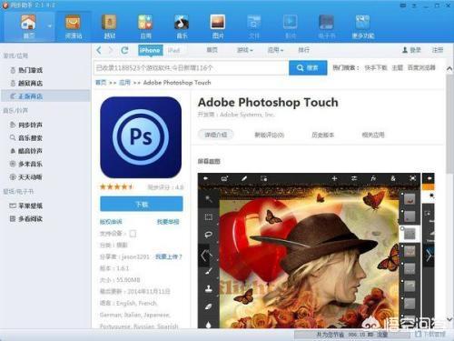454x341 pixels.
Task: Refresh the store page
Action: pos(124,50)
